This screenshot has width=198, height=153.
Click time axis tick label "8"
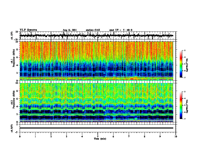(x=144, y=136)
